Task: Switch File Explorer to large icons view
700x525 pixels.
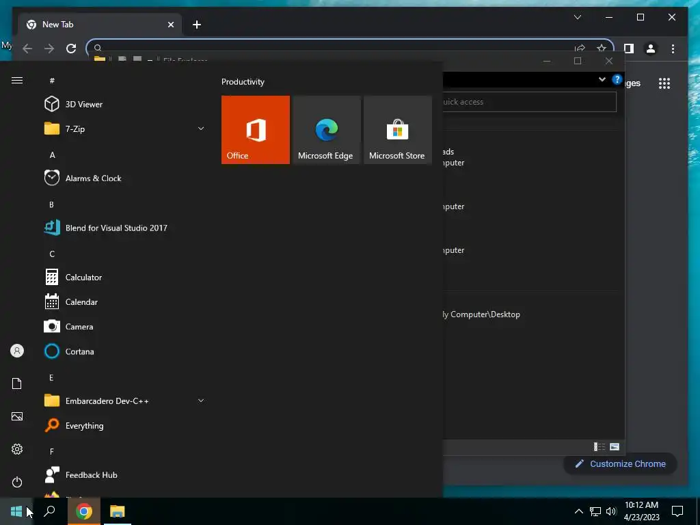Action: 615,446
